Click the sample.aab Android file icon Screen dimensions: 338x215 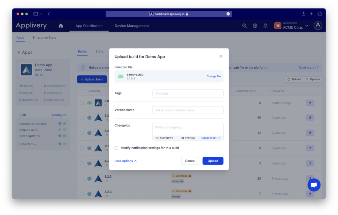tap(121, 76)
